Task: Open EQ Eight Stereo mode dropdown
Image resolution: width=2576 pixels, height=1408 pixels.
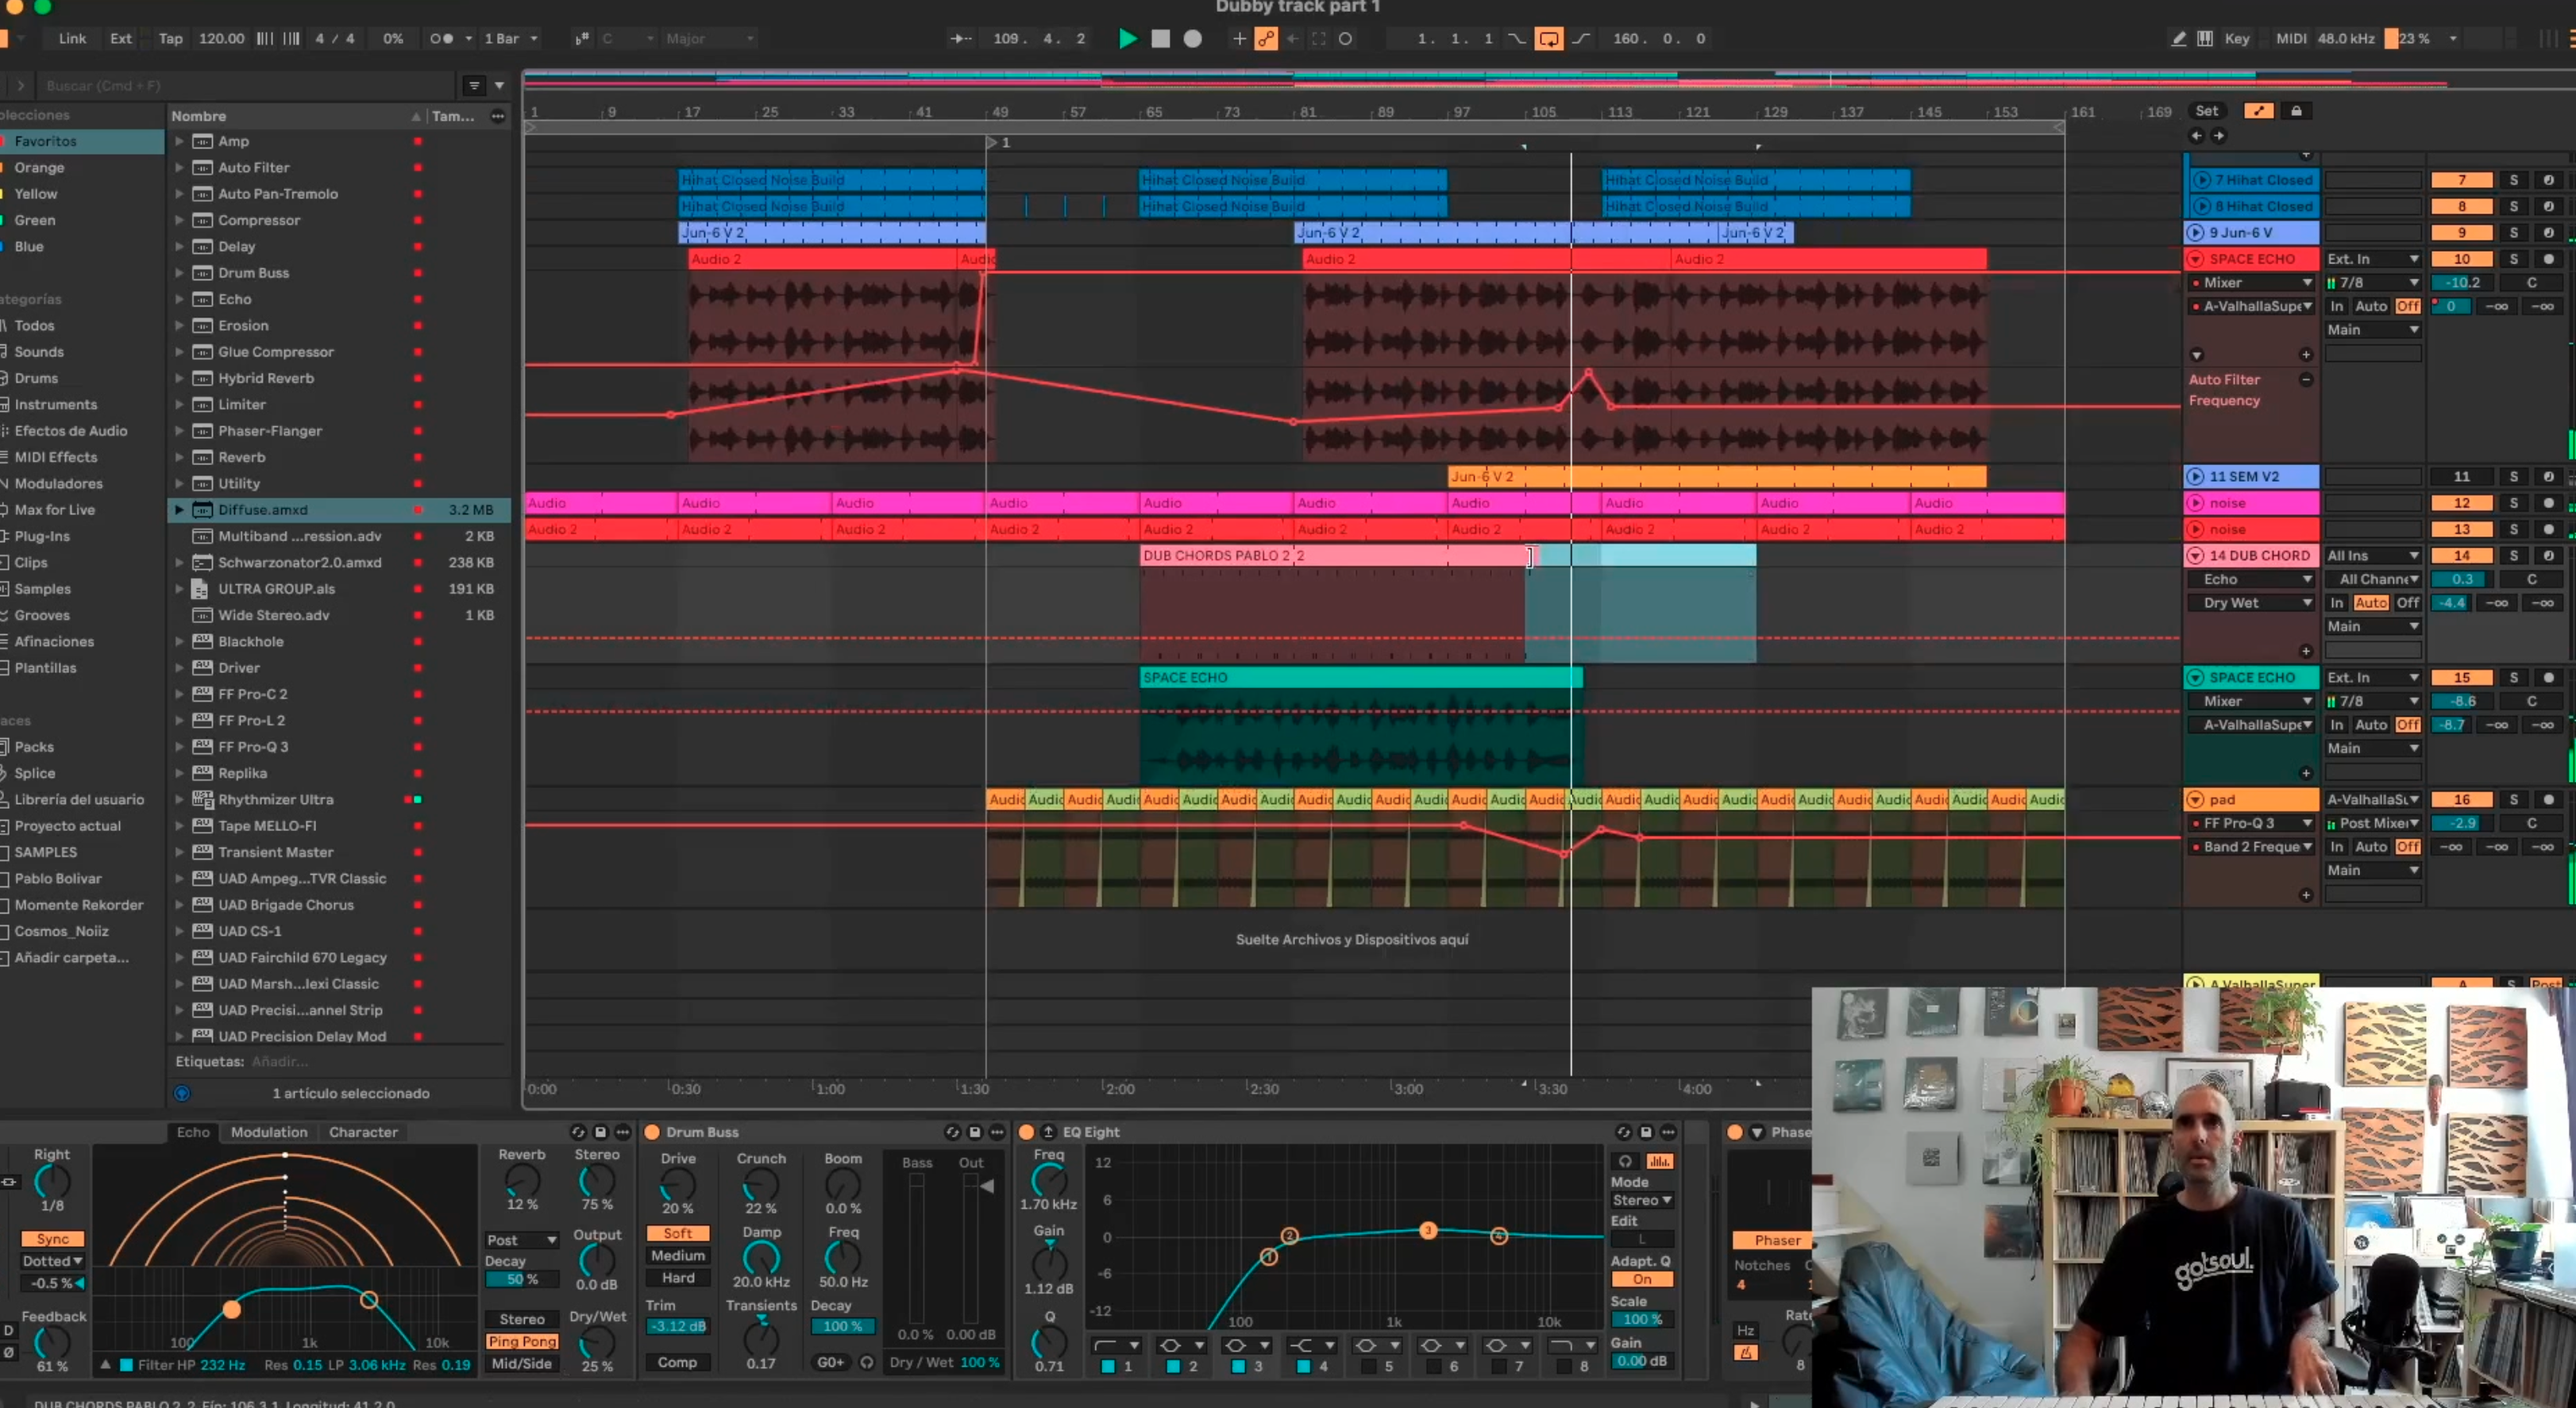Action: (1641, 1200)
